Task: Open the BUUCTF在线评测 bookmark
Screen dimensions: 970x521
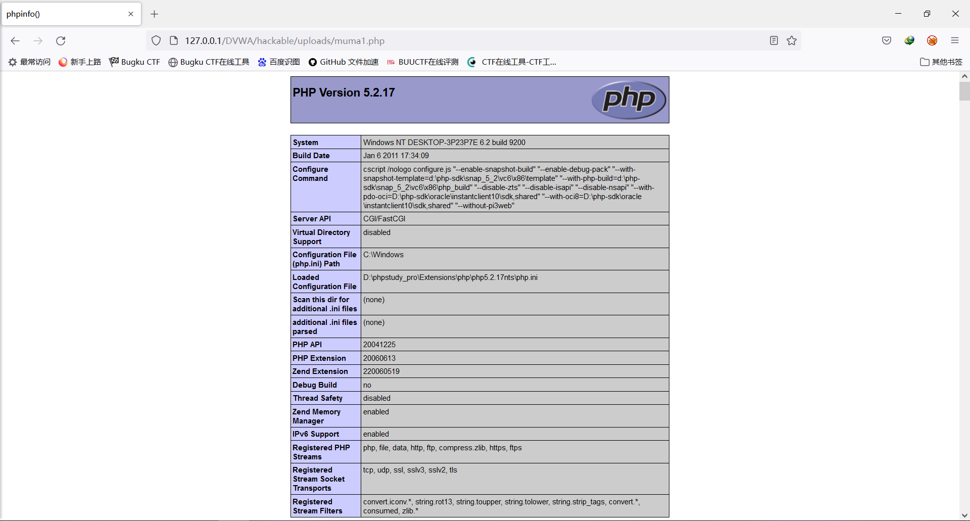Action: [422, 62]
